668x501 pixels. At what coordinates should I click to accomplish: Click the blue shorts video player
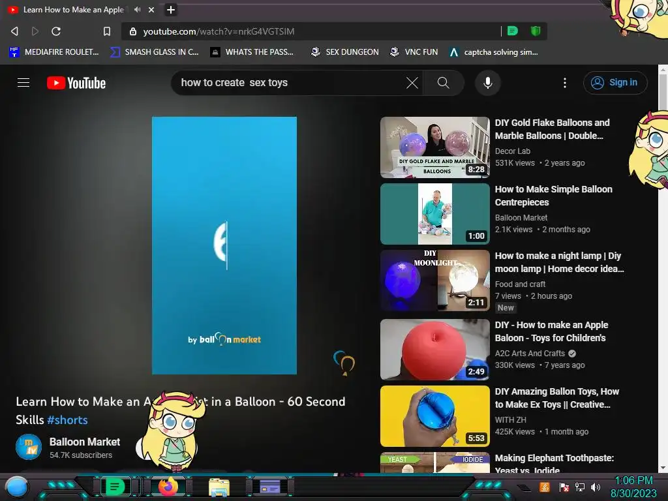(x=224, y=245)
